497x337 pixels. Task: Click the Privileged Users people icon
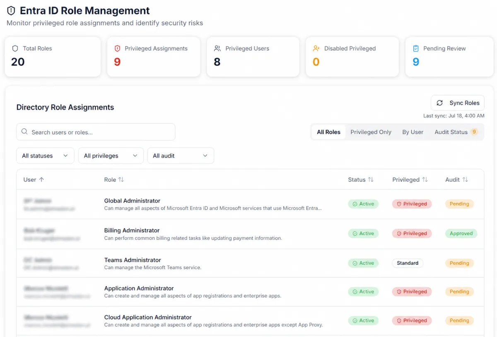[x=217, y=48]
